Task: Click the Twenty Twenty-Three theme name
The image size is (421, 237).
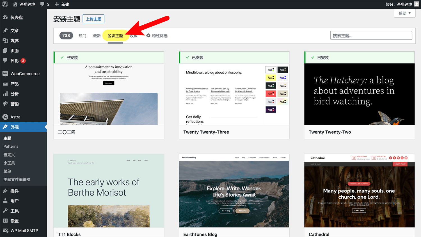Action: tap(206, 132)
